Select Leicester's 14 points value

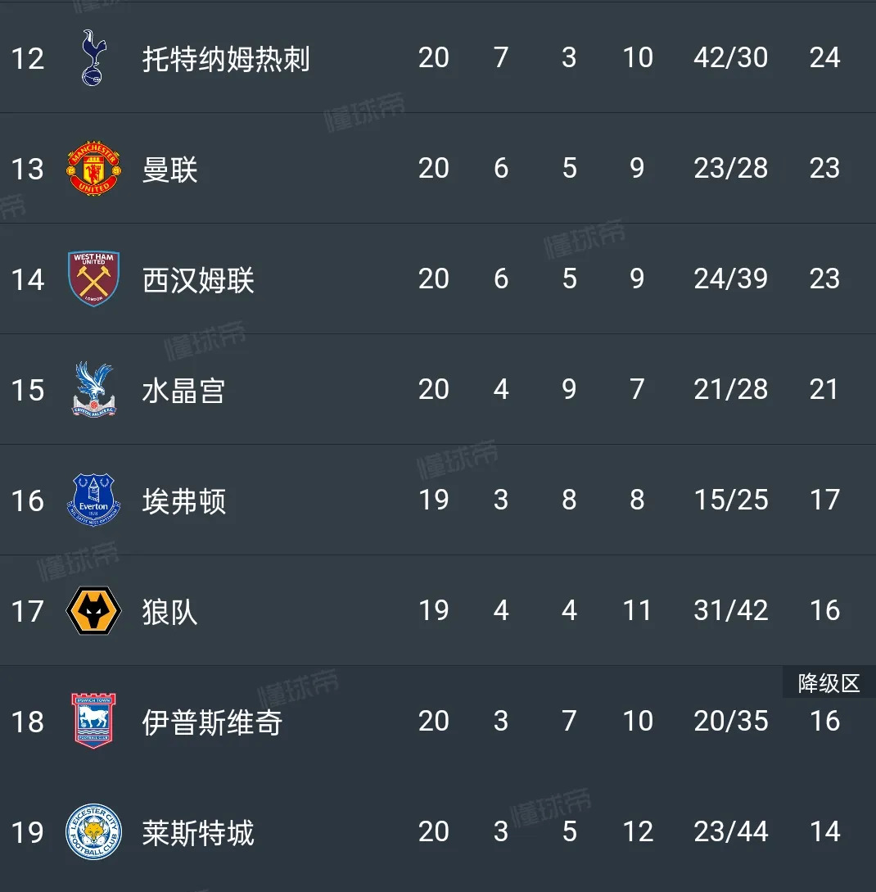824,831
